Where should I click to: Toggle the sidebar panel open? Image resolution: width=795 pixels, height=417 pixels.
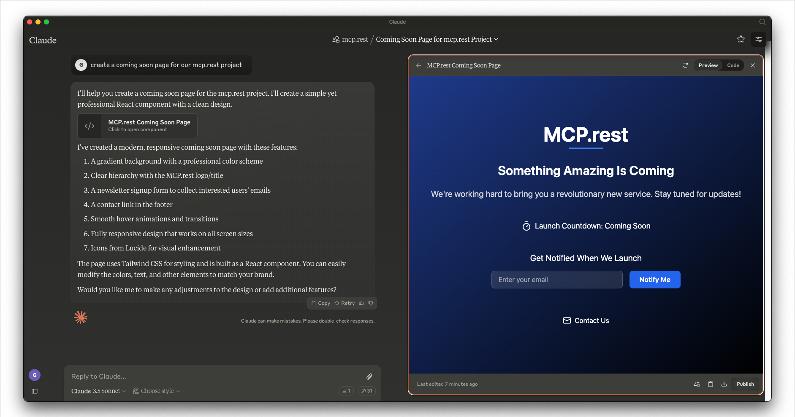pos(34,391)
